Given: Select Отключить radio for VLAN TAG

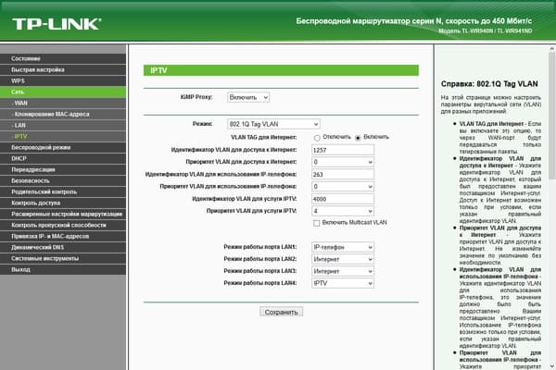Looking at the screenshot, I should point(317,138).
